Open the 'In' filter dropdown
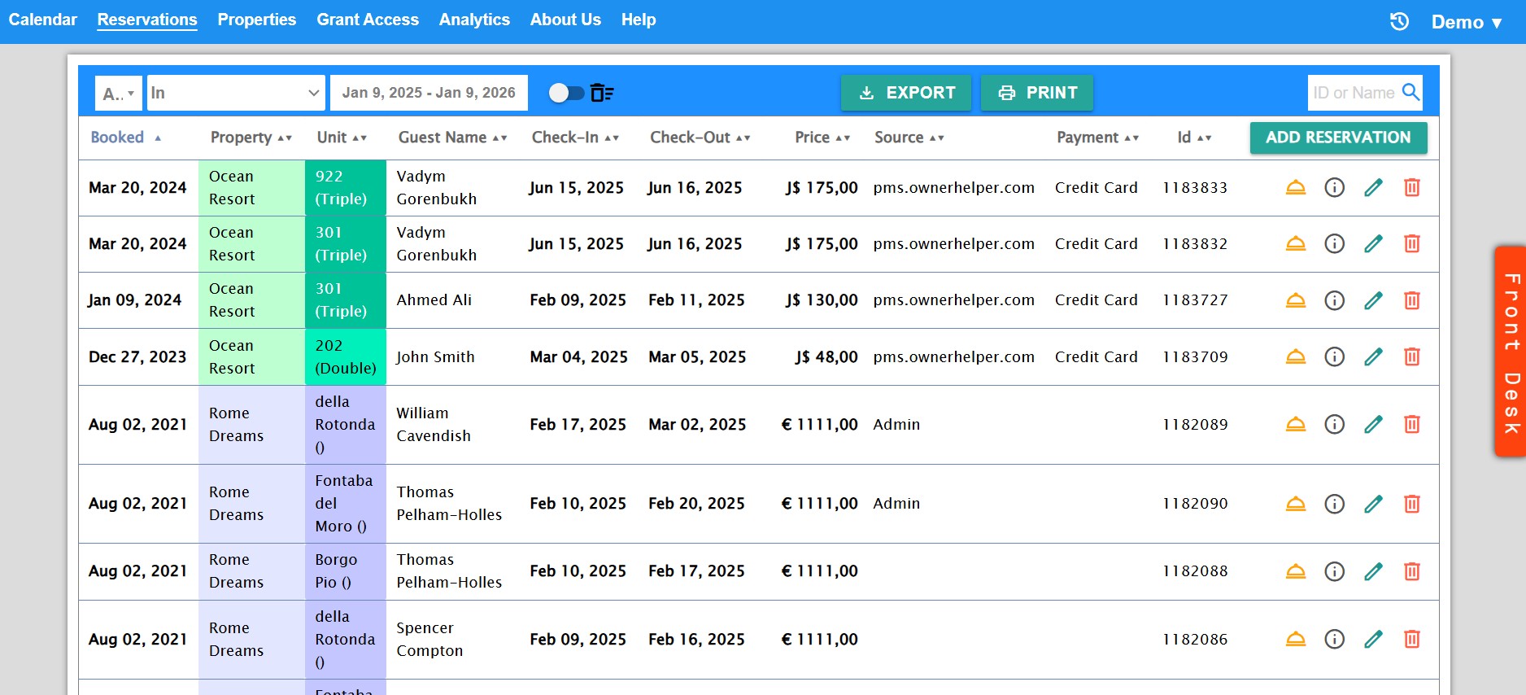This screenshot has width=1526, height=695. pyautogui.click(x=235, y=93)
